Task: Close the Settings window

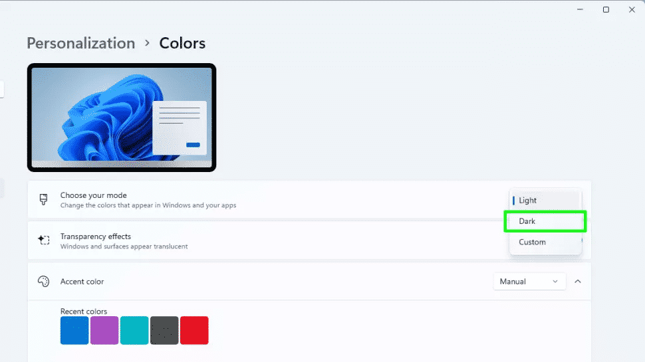Action: tap(632, 9)
